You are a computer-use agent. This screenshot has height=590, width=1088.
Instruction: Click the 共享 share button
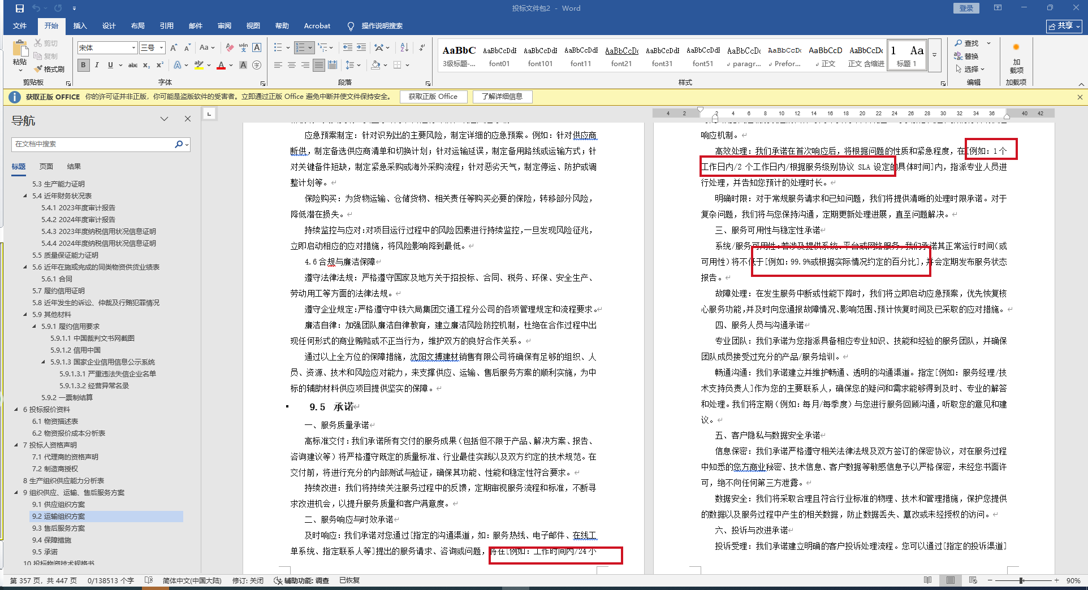click(x=1065, y=26)
